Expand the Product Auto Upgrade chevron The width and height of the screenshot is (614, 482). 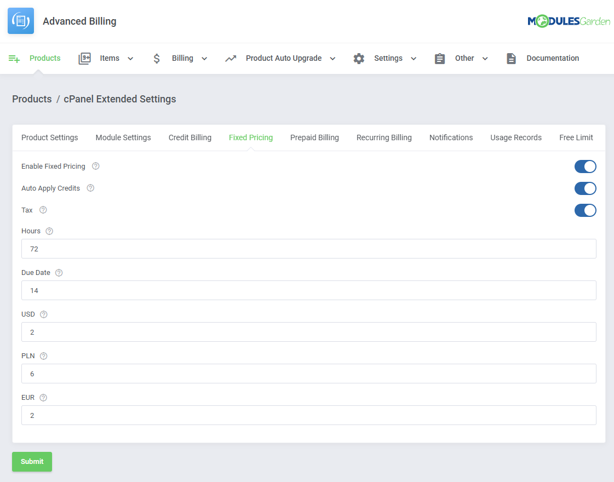point(332,59)
